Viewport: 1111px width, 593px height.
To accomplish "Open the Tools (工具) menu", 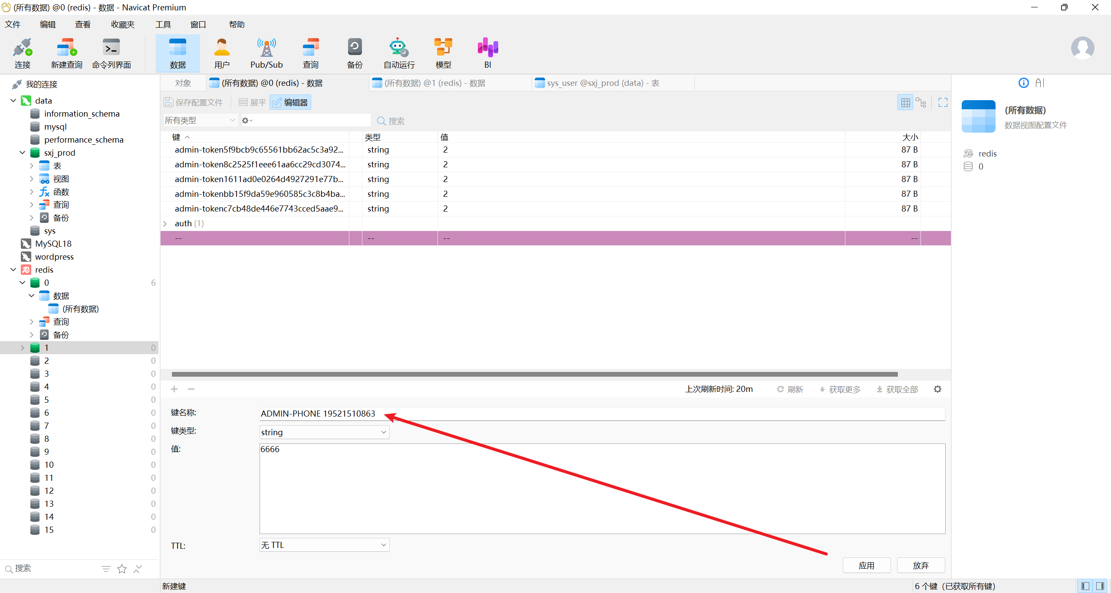I will pos(163,25).
